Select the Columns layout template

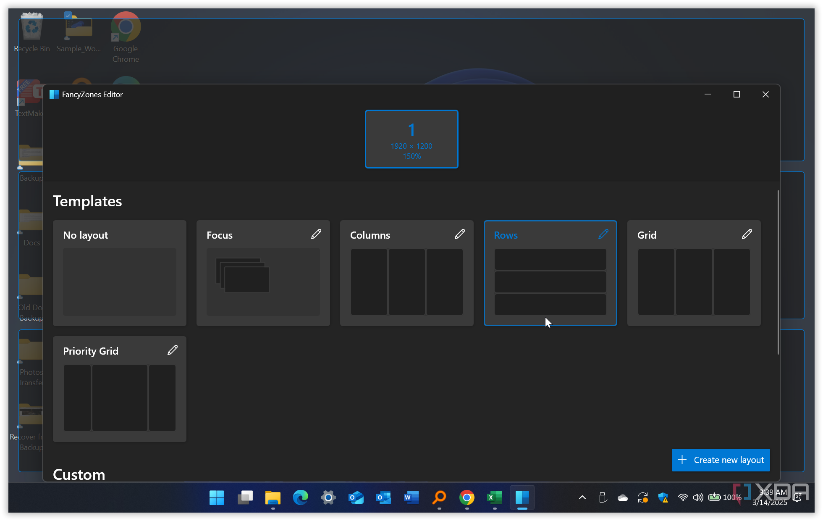(x=407, y=273)
